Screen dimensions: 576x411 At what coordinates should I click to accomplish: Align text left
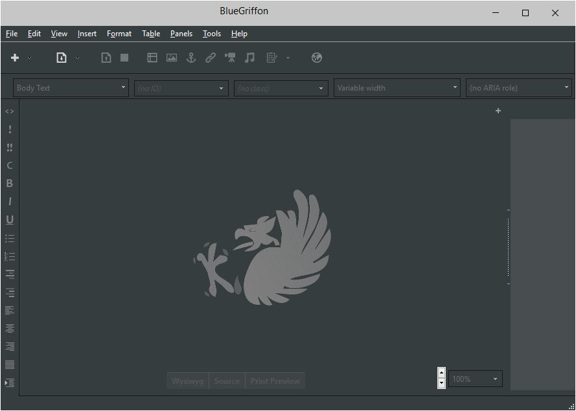point(10,311)
